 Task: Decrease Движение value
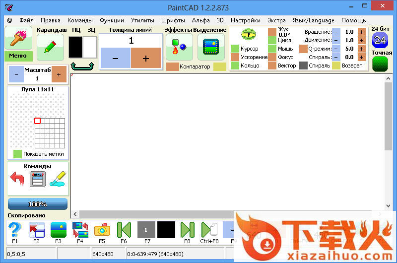[336, 40]
